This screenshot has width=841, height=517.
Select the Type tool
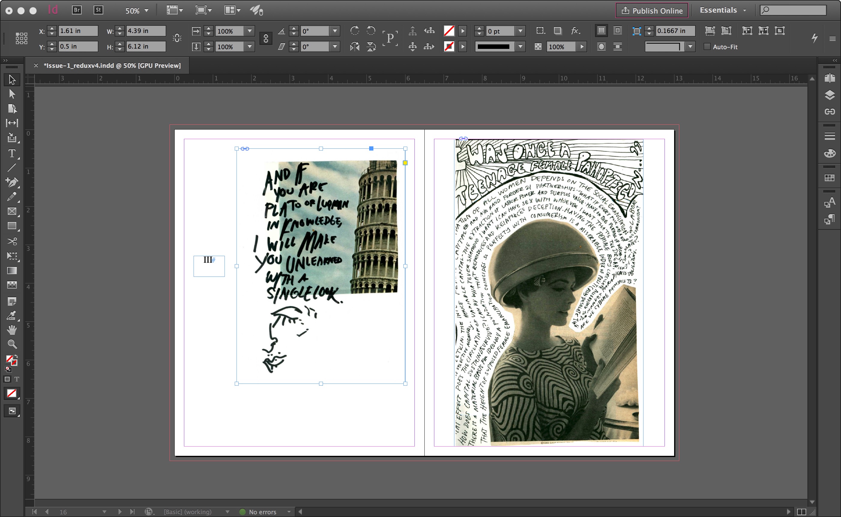tap(12, 154)
